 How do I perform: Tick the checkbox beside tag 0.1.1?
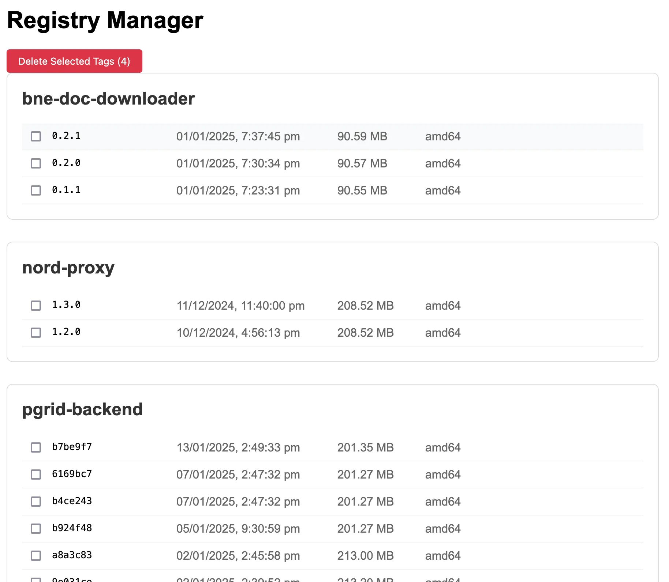pos(35,190)
